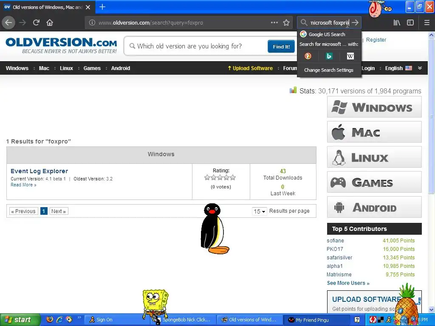Viewport: 435px width, 326px height.
Task: Click the Previous page button
Action: [x=24, y=211]
